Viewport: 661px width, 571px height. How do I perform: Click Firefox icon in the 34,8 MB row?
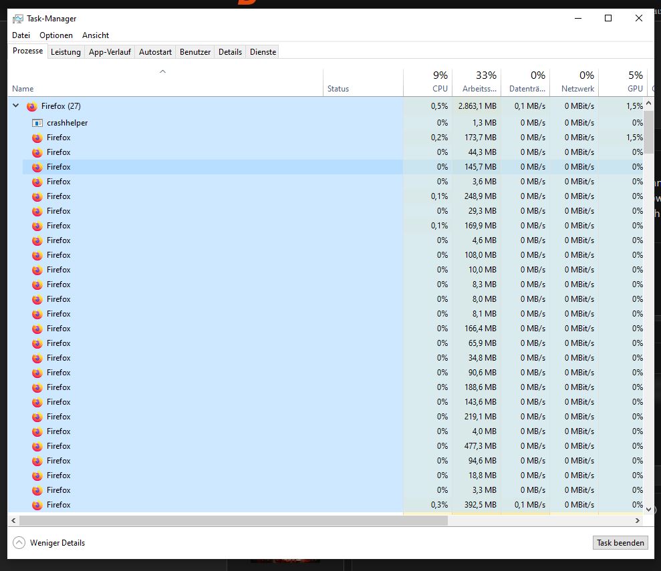[37, 358]
